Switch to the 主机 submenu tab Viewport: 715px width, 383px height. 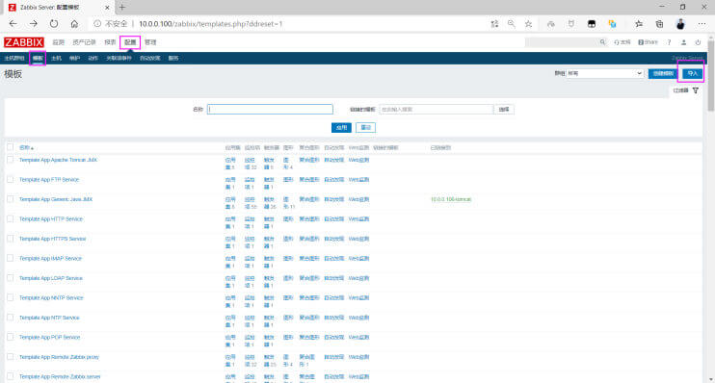56,59
